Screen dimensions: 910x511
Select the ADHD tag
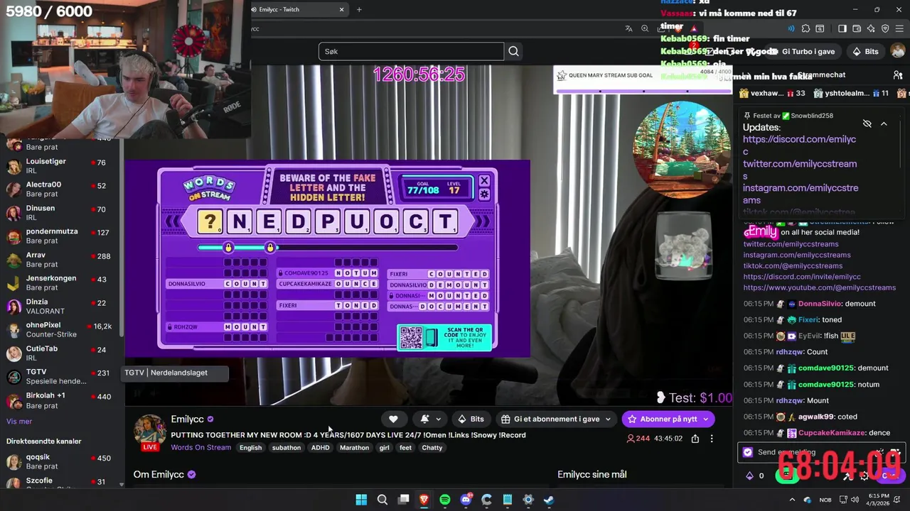pyautogui.click(x=321, y=448)
